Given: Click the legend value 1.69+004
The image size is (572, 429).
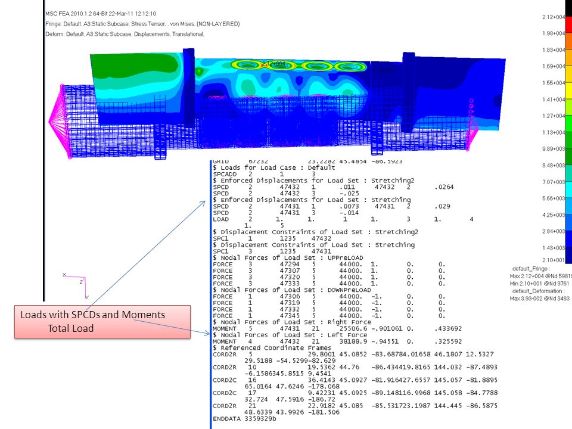Looking at the screenshot, I should click(x=554, y=66).
